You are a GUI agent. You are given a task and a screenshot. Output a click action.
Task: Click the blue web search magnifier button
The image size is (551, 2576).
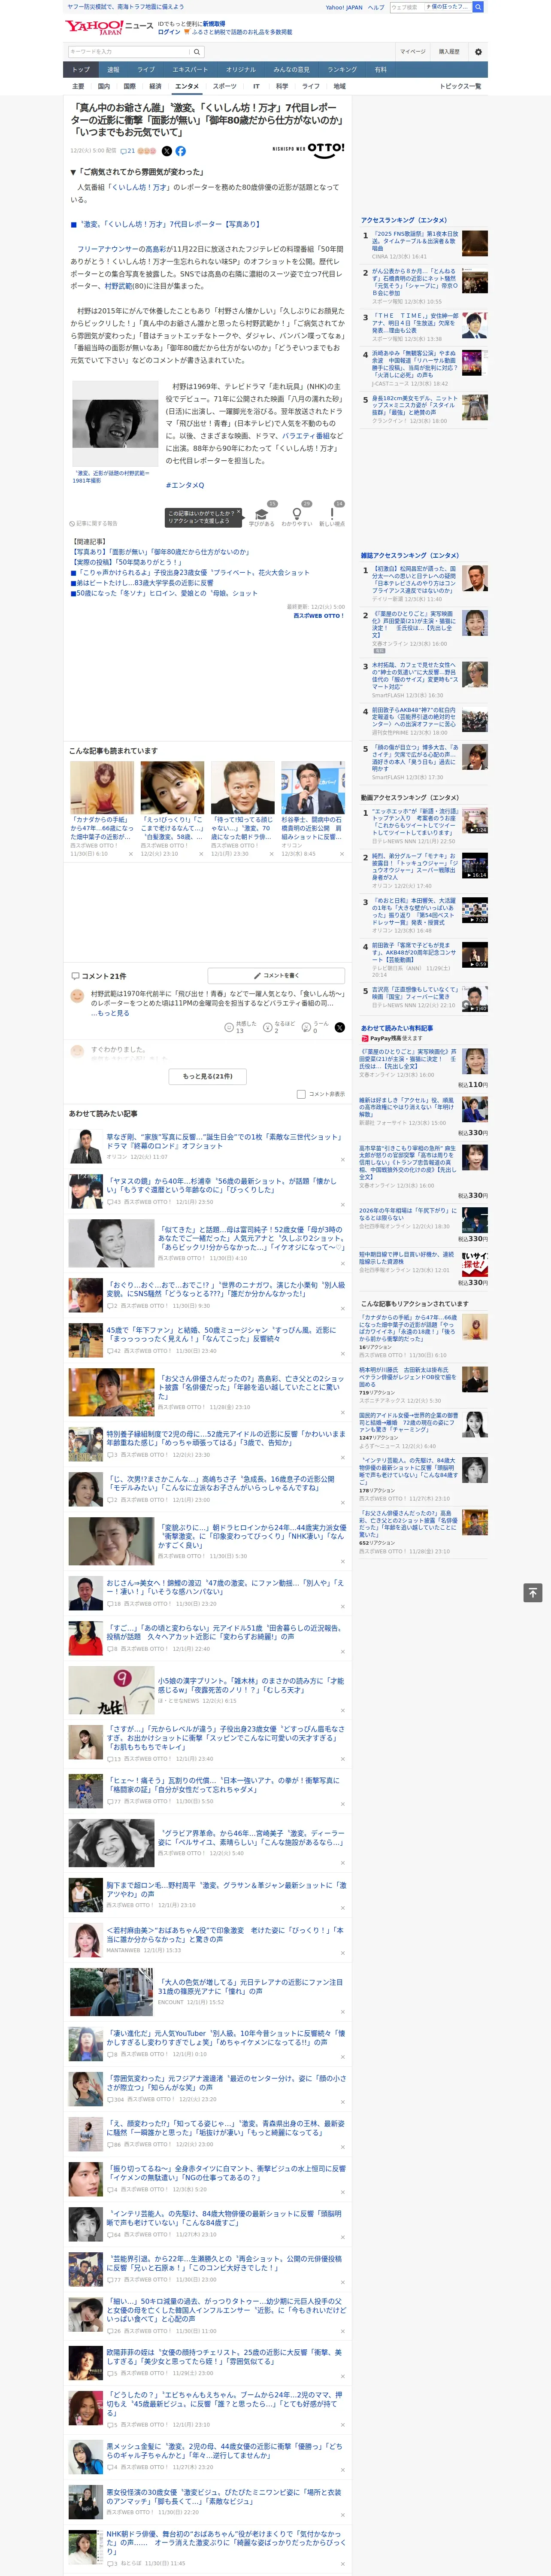(478, 7)
